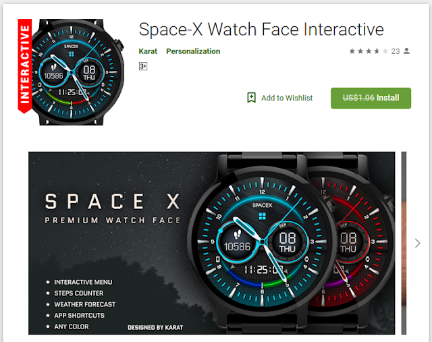The width and height of the screenshot is (432, 342).
Task: Open the Personalization category link
Action: click(193, 51)
